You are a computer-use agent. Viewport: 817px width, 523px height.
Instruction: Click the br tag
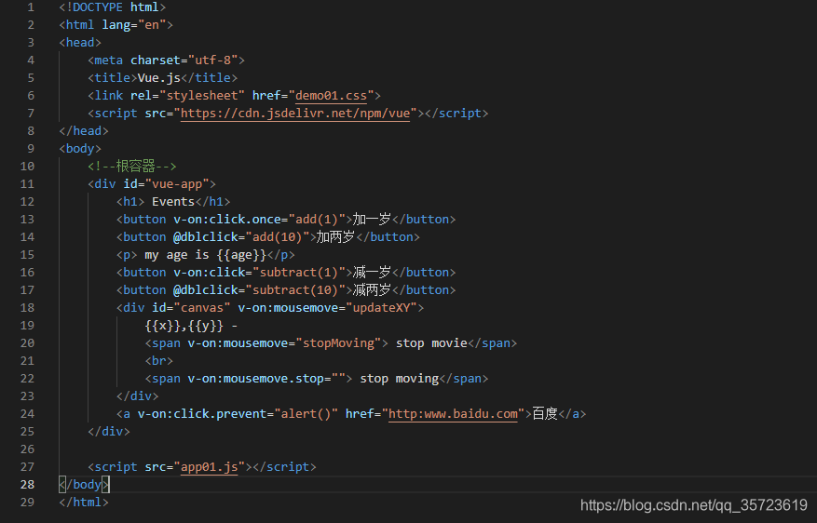pos(159,361)
